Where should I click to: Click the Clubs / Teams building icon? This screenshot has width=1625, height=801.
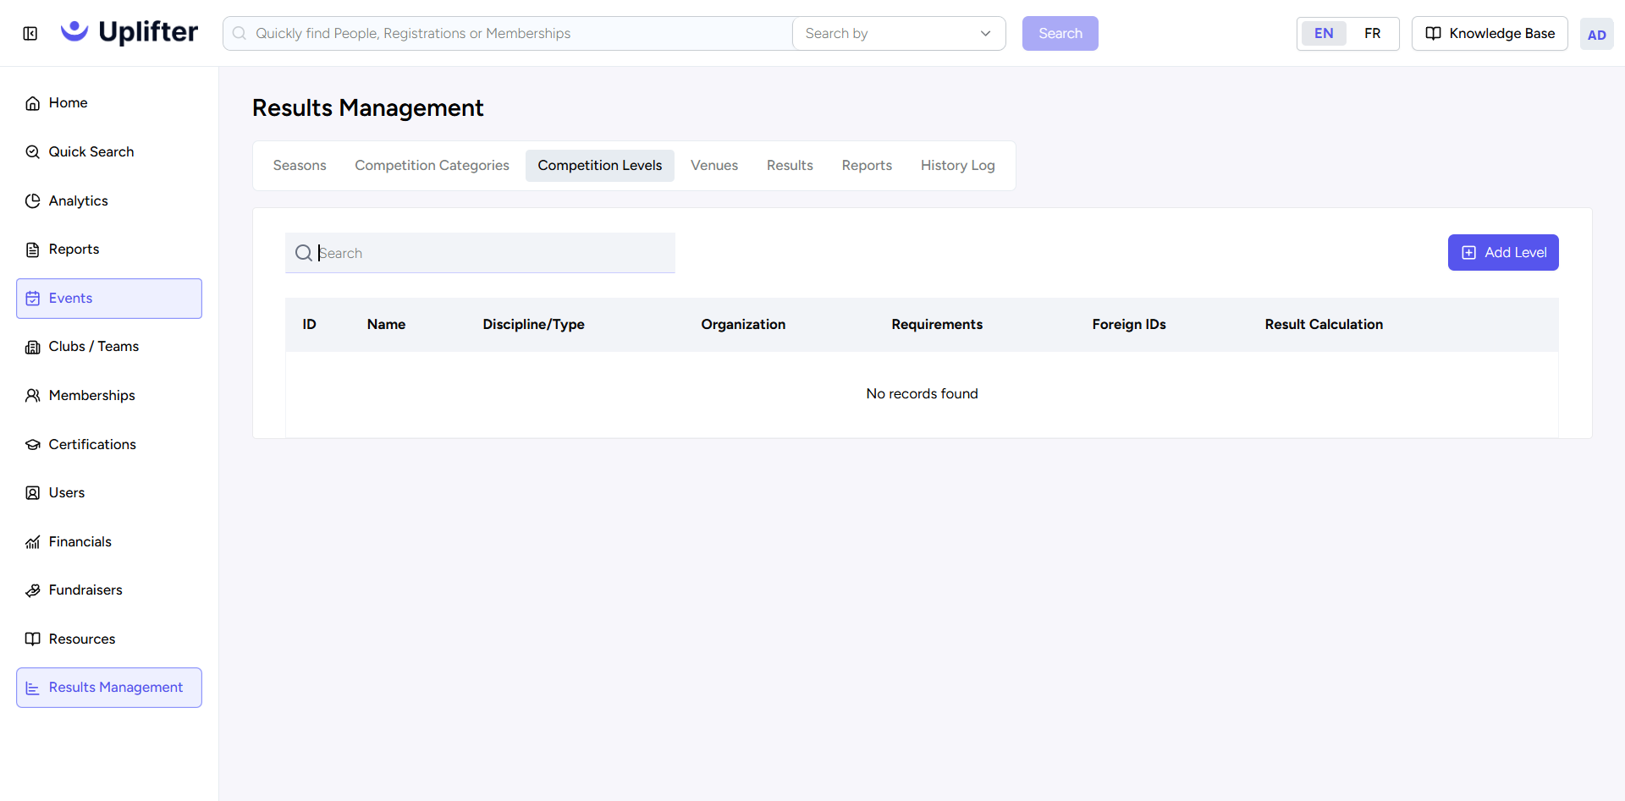pyautogui.click(x=33, y=347)
